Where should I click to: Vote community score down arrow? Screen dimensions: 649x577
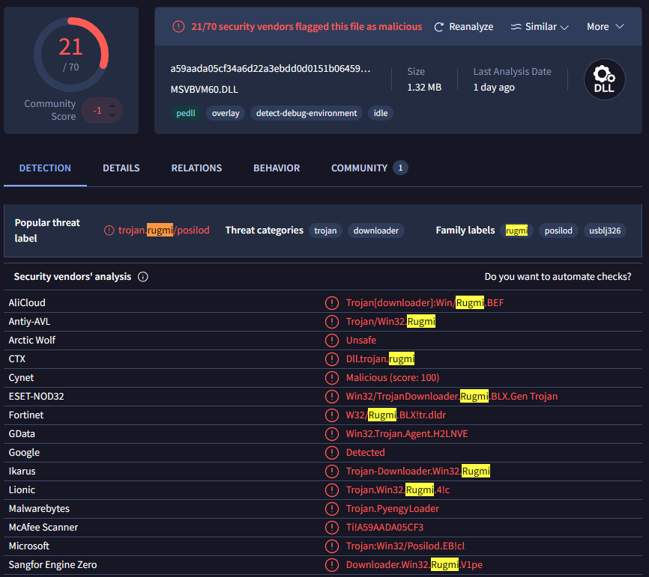(x=112, y=115)
